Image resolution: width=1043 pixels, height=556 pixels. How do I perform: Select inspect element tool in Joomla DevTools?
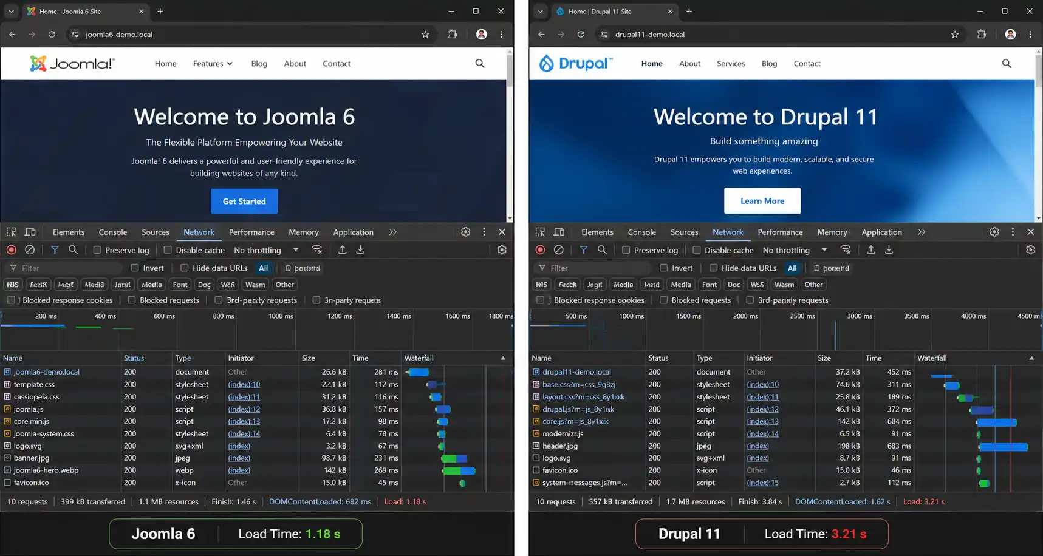pyautogui.click(x=12, y=232)
